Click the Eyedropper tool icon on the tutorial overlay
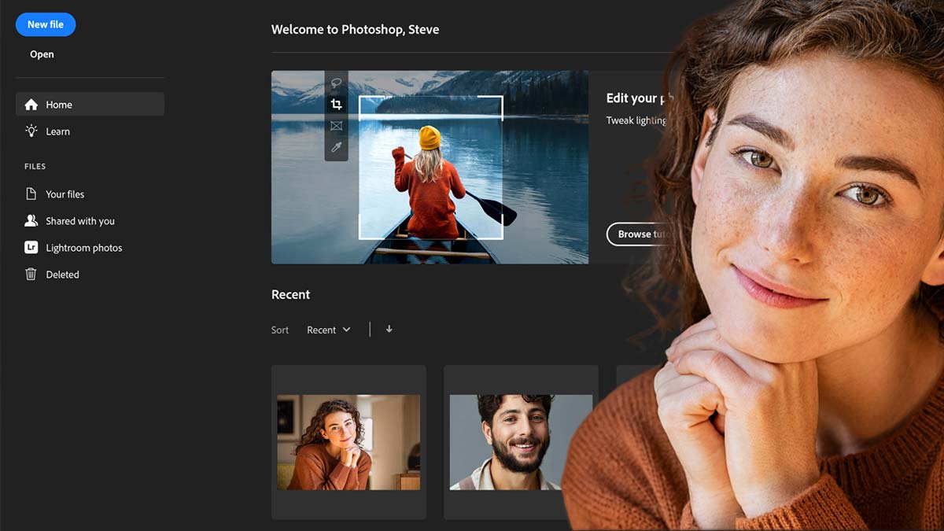 coord(336,146)
